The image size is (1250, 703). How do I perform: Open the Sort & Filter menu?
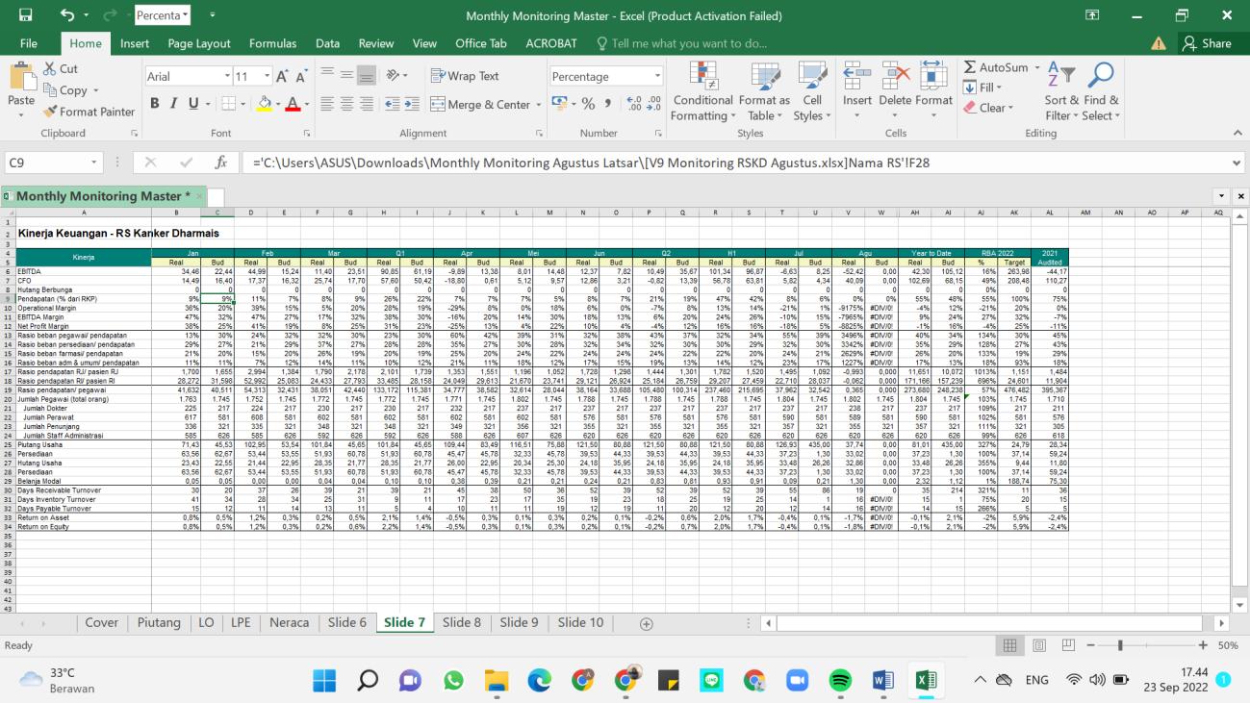1061,91
